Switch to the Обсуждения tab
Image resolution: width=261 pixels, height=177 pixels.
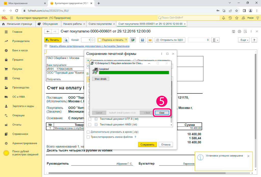[48, 24]
